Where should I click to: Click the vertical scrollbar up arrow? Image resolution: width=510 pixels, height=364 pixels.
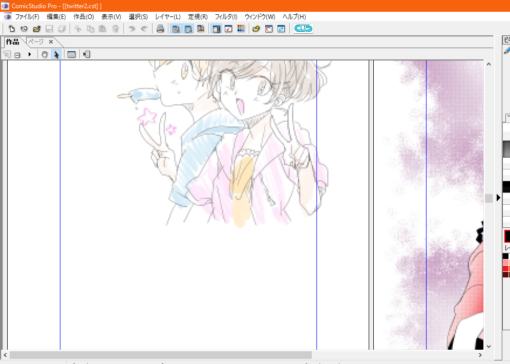488,64
